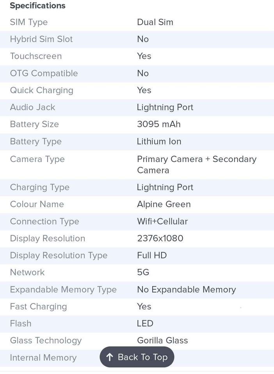Select the Charging Type label
The width and height of the screenshot is (274, 374).
coord(40,187)
